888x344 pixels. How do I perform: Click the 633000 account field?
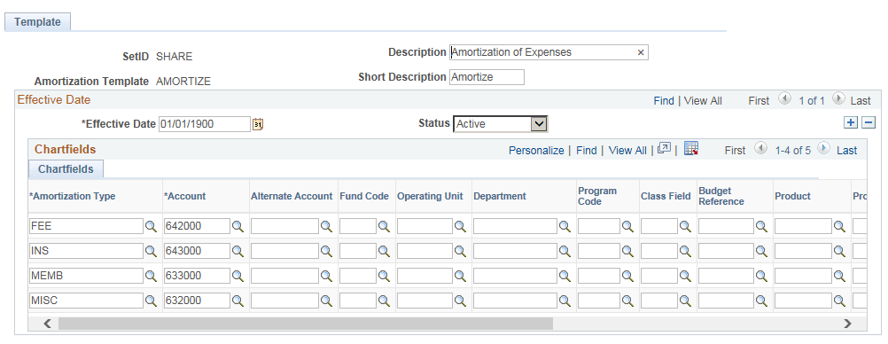pyautogui.click(x=197, y=276)
